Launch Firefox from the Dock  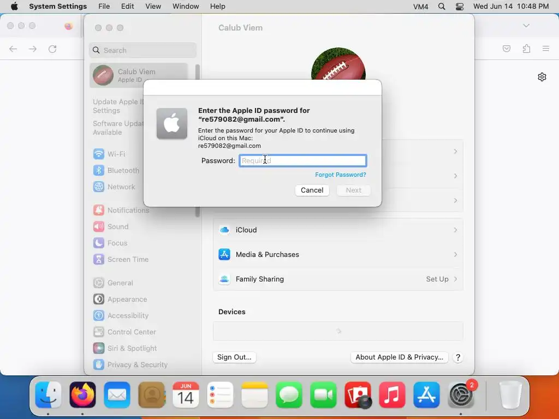coord(83,395)
